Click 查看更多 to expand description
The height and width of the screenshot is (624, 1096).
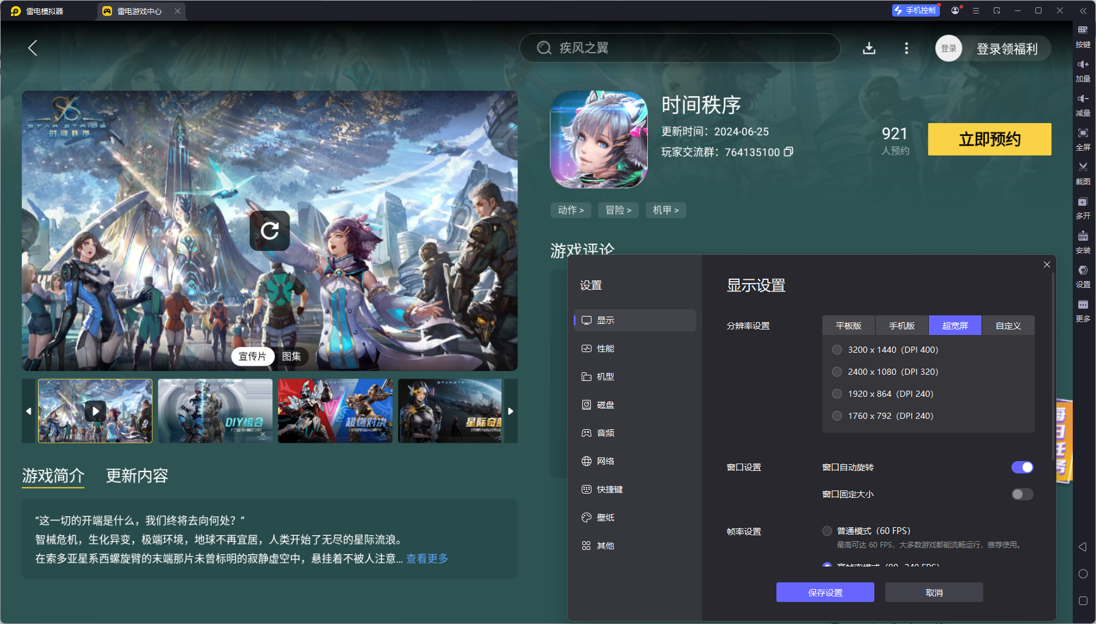[x=427, y=558]
